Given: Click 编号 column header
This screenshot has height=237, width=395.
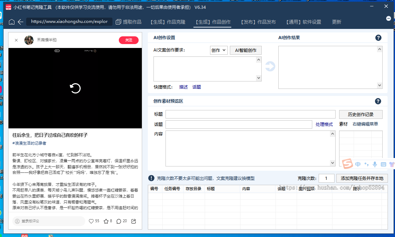Looking at the screenshot, I should 154,189.
